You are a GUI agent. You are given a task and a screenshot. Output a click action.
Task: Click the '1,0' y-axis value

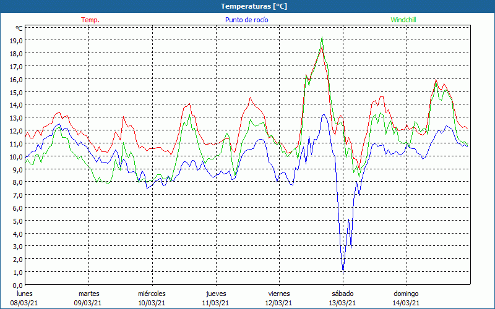[x=18, y=273]
